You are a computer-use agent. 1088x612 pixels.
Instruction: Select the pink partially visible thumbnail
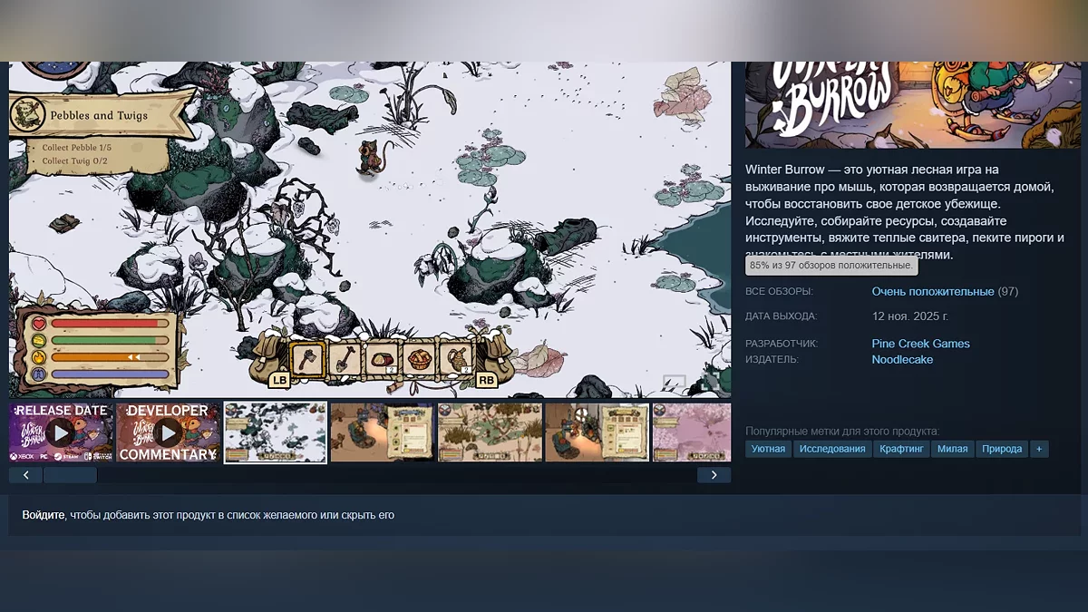coord(691,432)
